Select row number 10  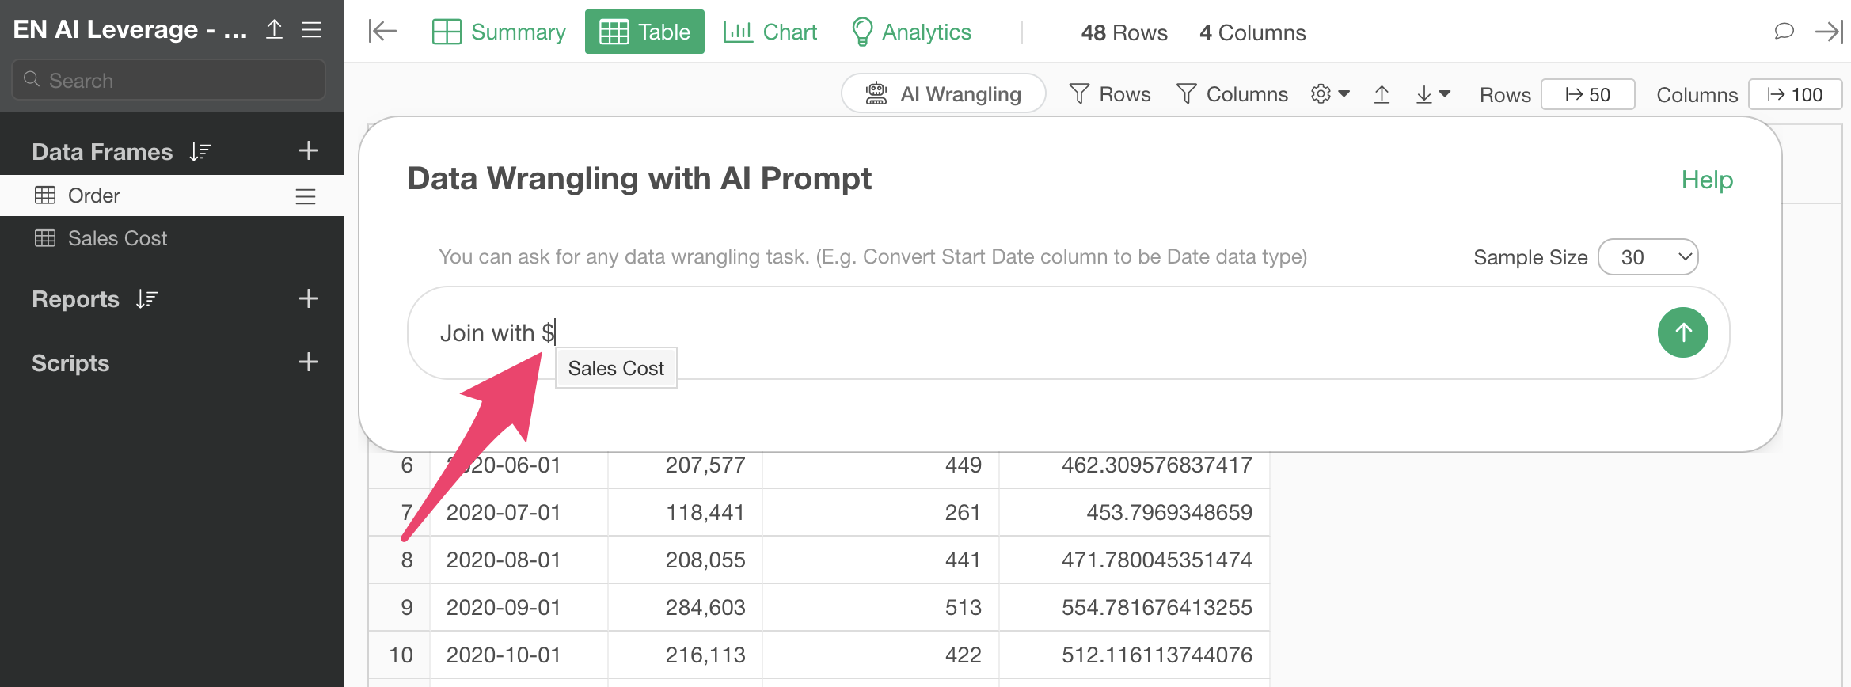400,655
